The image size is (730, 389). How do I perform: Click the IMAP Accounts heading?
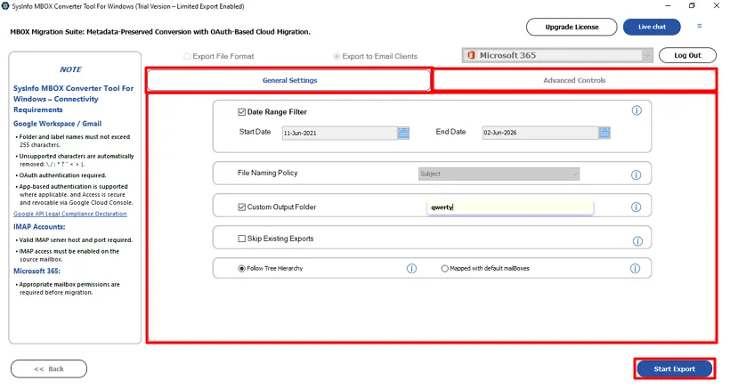pos(39,227)
